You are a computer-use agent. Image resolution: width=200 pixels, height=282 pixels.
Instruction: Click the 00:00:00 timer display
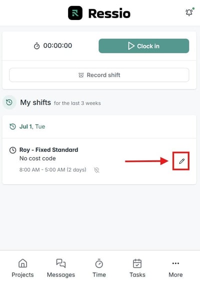(57, 46)
